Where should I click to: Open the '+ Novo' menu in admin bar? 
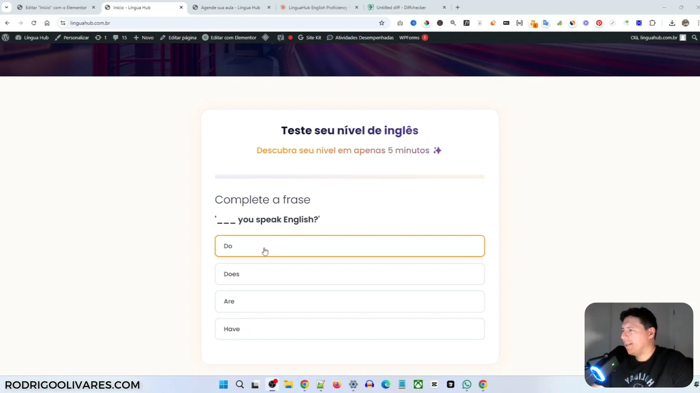click(x=143, y=38)
